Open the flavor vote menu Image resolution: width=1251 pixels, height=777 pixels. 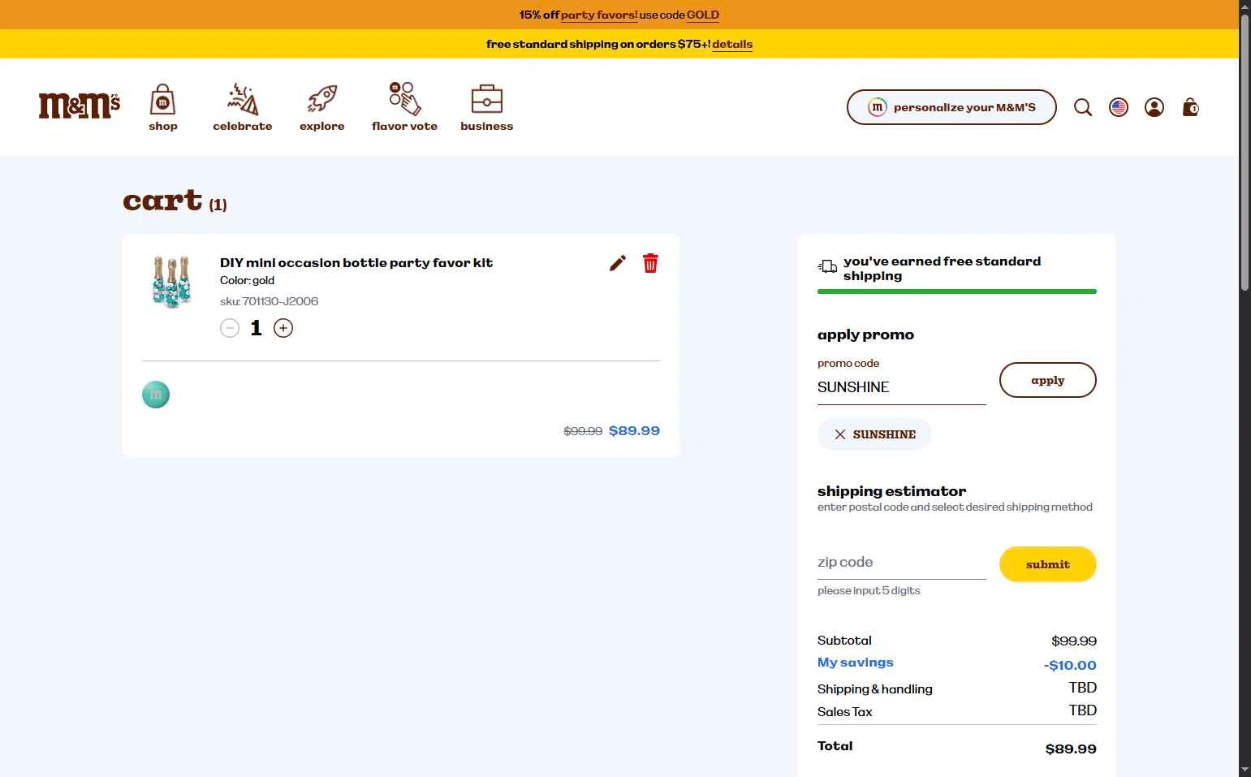(x=404, y=107)
